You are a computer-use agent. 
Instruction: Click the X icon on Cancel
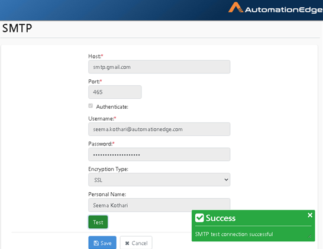[x=127, y=243]
